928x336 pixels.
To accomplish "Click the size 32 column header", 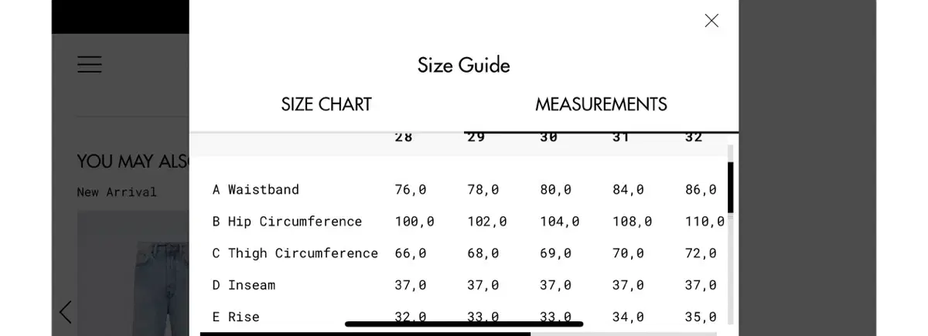I will 694,137.
